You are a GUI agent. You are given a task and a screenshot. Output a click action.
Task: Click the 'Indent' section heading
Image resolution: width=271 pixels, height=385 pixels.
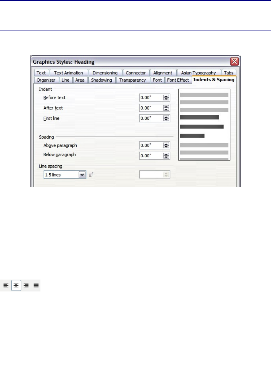pyautogui.click(x=46, y=89)
